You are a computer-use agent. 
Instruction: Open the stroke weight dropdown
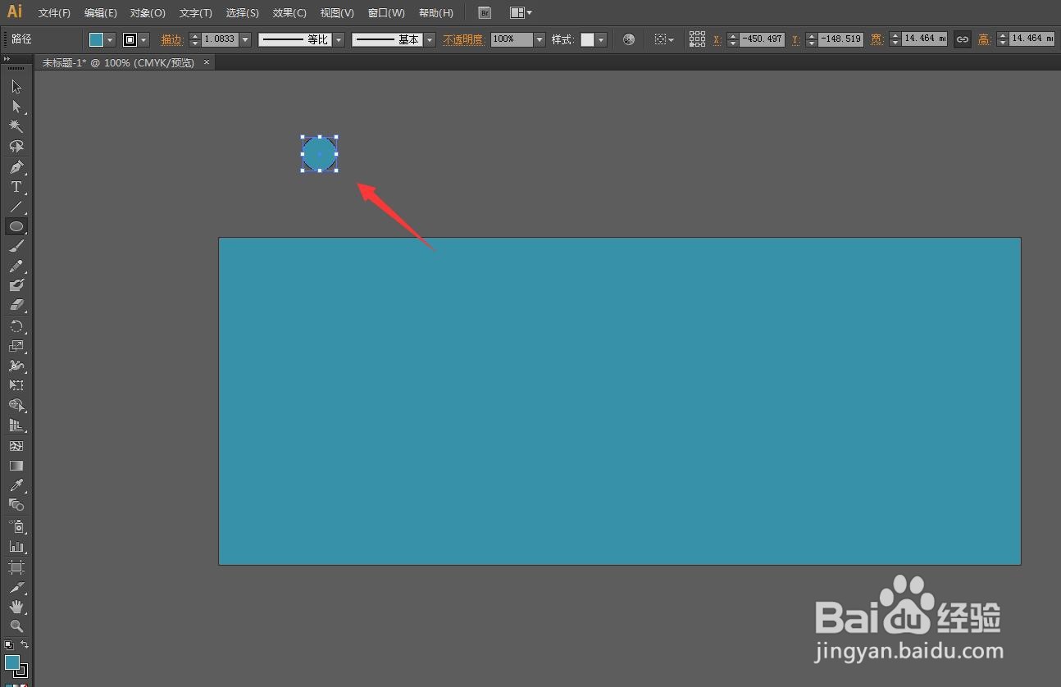point(245,39)
